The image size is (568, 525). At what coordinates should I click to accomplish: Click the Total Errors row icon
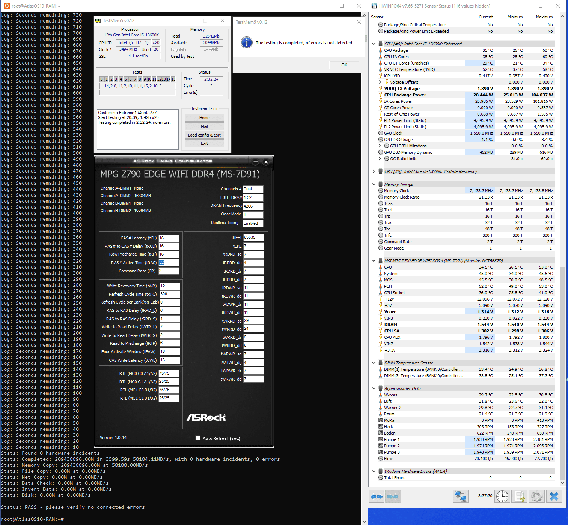click(381, 478)
